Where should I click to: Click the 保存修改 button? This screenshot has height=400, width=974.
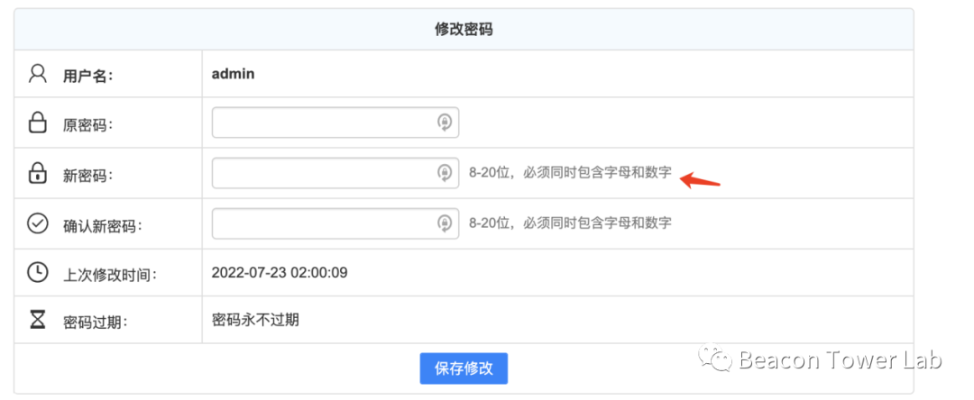(x=464, y=368)
